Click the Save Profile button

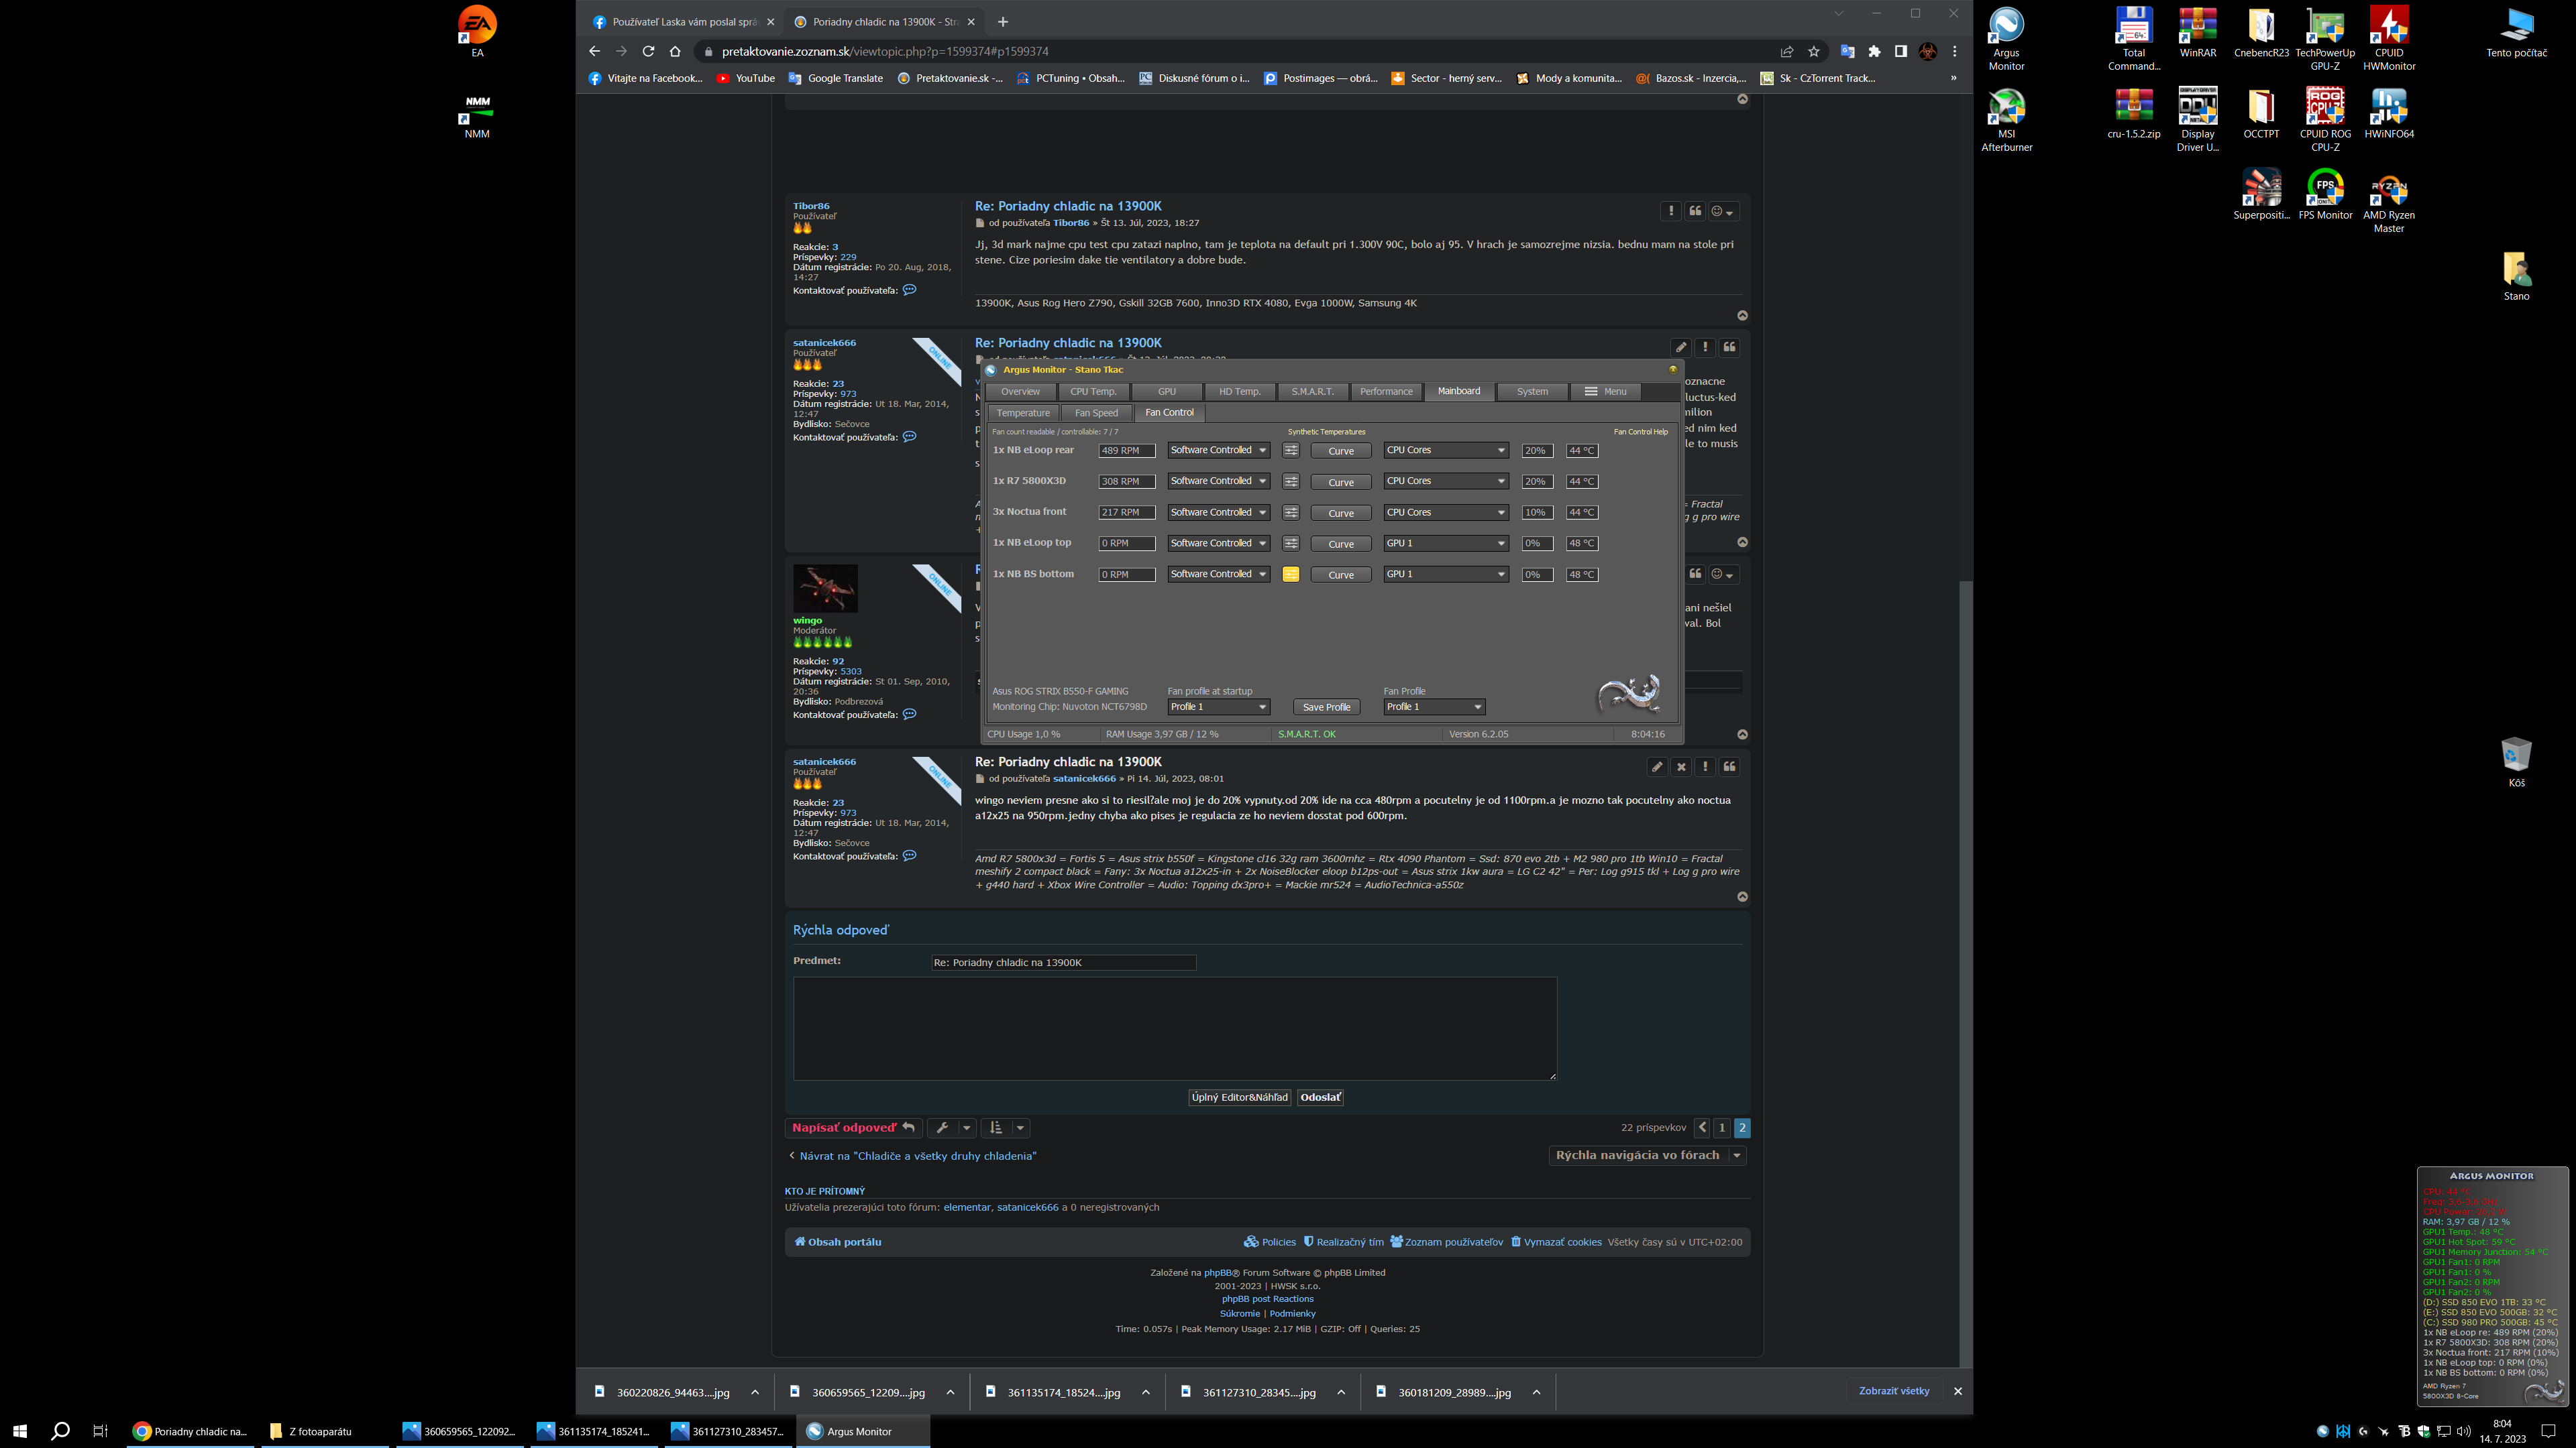coord(1326,707)
